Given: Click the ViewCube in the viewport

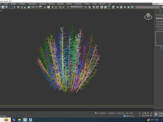Looking at the screenshot, I should (148, 17).
